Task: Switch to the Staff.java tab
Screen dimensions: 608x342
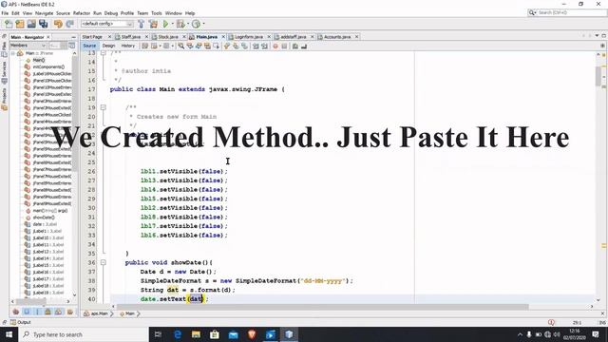Action: 131,37
